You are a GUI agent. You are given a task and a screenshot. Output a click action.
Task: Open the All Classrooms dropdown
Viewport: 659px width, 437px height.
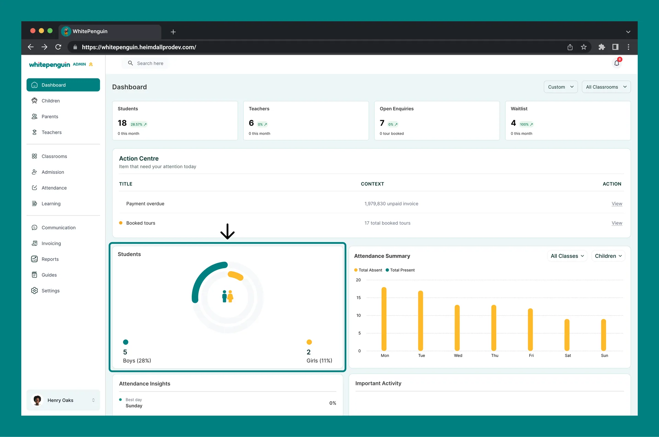point(606,87)
